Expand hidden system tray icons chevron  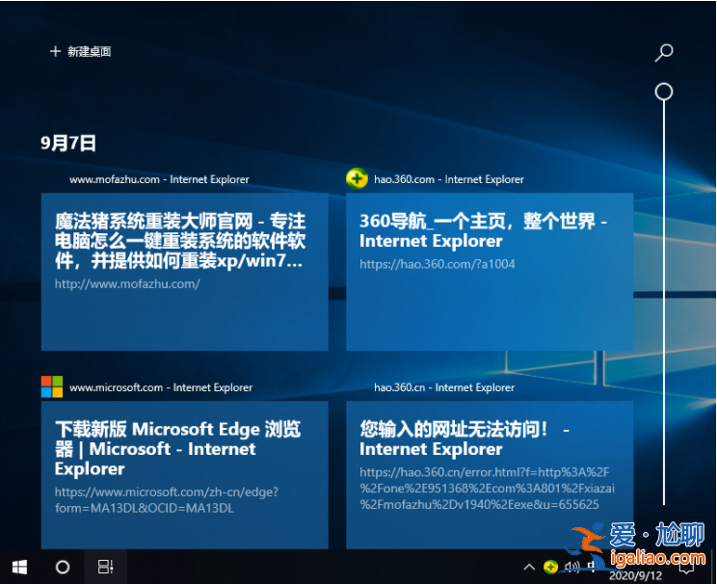[529, 567]
